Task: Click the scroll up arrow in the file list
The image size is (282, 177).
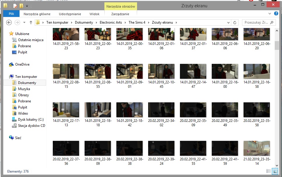Action: point(277,31)
